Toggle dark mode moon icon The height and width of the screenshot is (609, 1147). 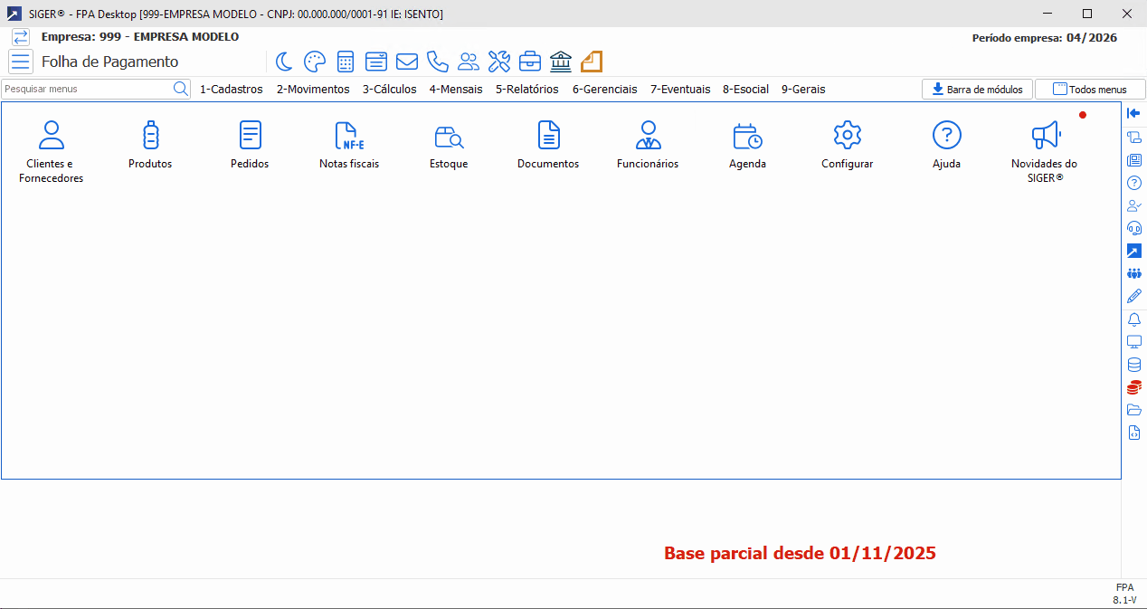284,62
